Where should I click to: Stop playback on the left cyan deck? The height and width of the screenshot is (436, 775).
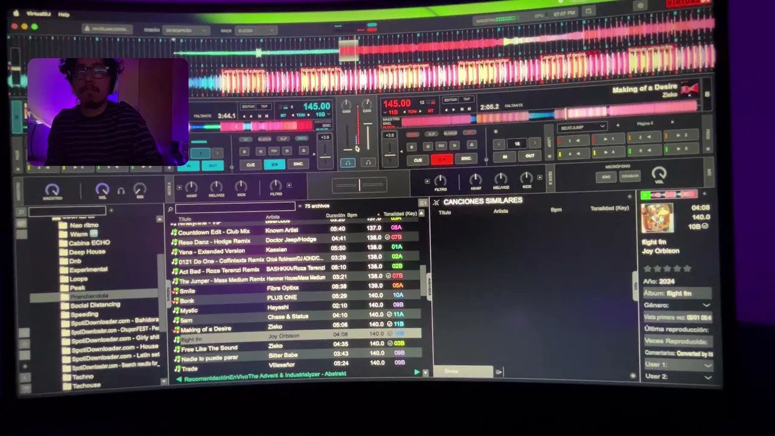point(244,151)
